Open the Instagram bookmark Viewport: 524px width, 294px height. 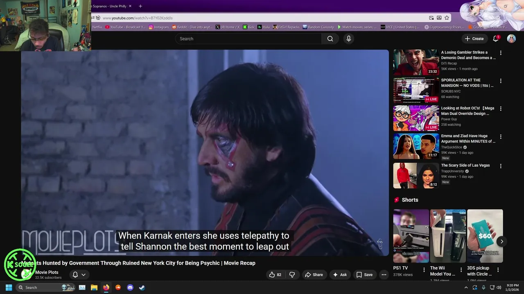(x=159, y=27)
